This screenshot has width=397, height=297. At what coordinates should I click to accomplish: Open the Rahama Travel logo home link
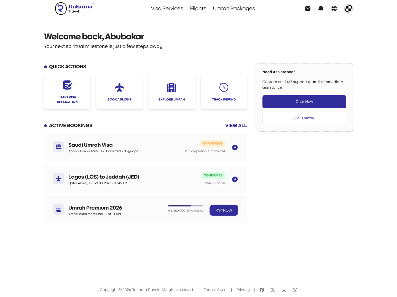point(74,9)
